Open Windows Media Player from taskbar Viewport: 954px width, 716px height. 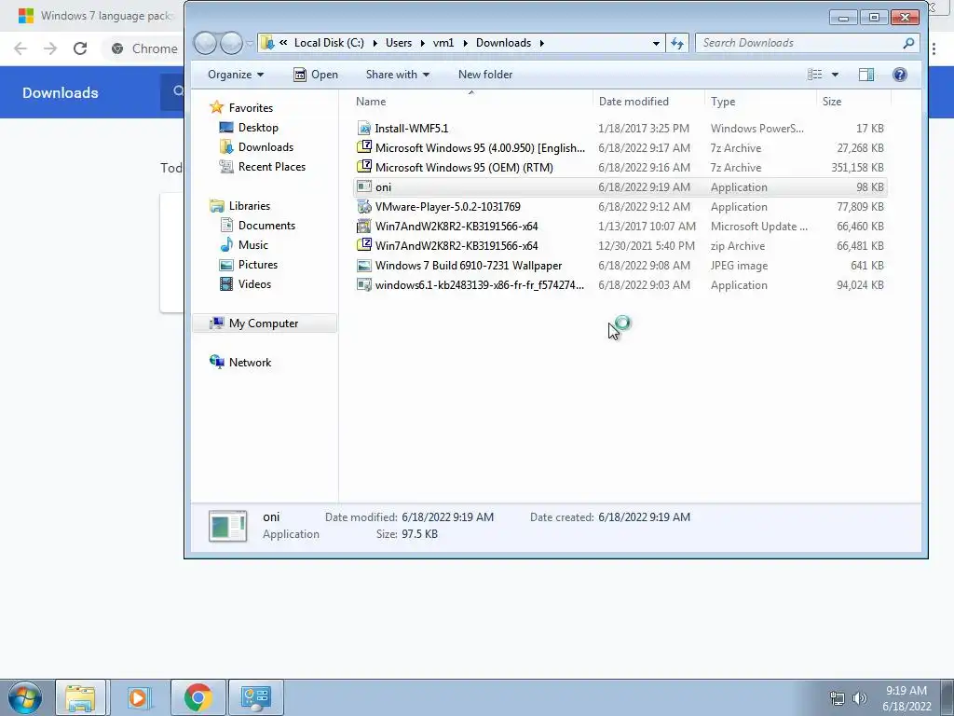138,697
